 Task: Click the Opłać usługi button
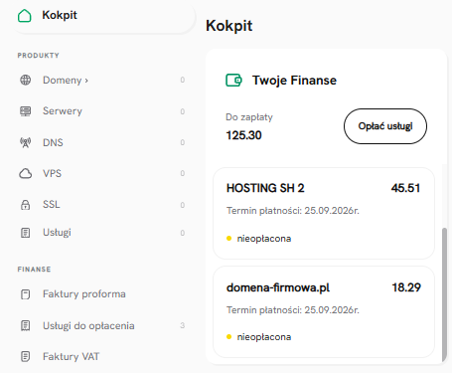pos(385,126)
